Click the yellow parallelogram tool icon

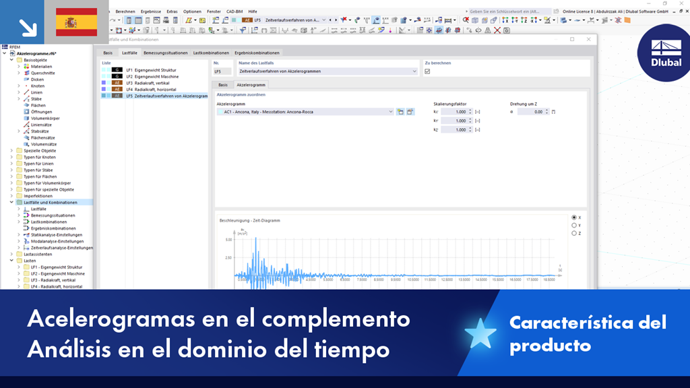[x=189, y=20]
